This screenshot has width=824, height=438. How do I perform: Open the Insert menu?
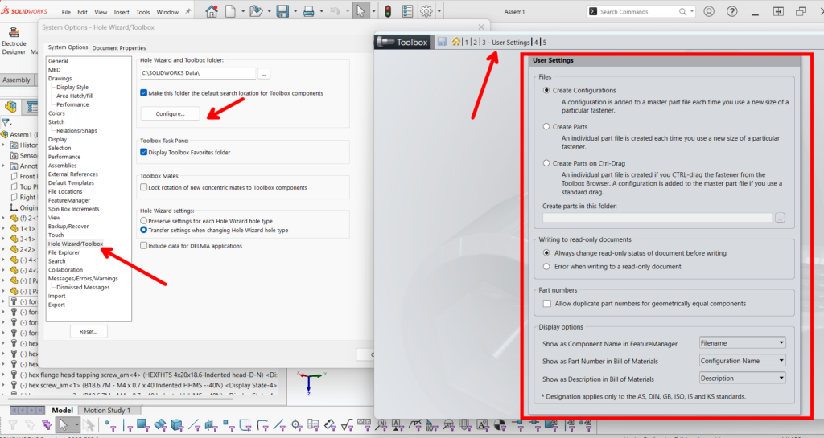[122, 12]
